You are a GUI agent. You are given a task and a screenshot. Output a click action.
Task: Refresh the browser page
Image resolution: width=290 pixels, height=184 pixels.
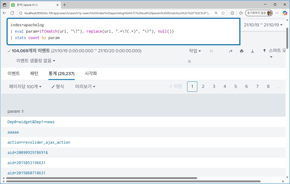[x=12, y=13]
